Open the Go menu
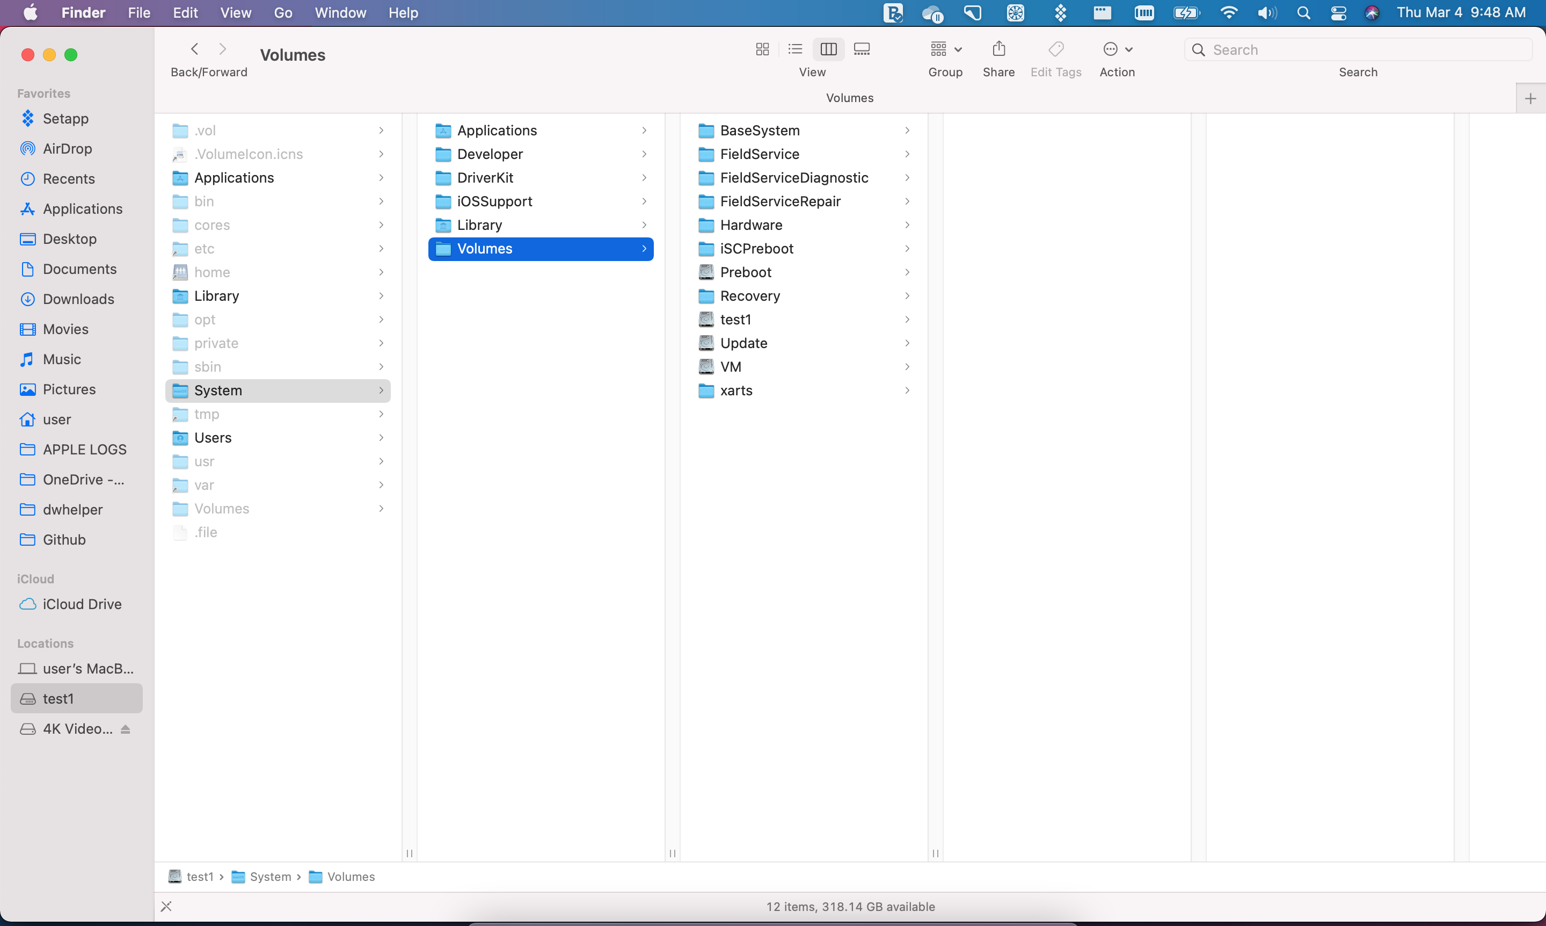Image resolution: width=1546 pixels, height=926 pixels. click(x=282, y=13)
